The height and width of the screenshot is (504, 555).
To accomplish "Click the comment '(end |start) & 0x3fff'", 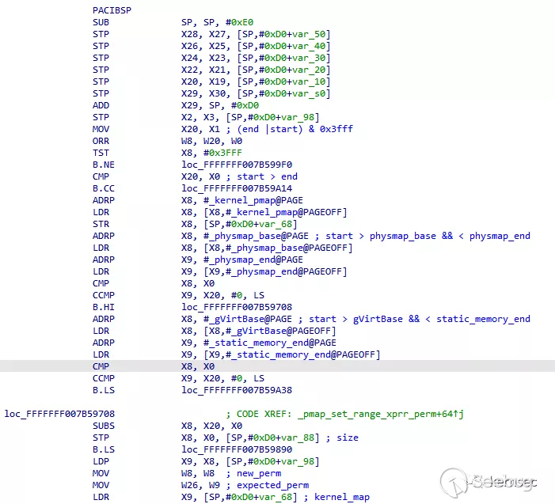I will [x=295, y=129].
